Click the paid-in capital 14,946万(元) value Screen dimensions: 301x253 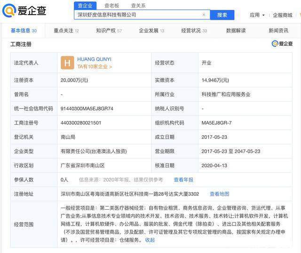point(215,80)
